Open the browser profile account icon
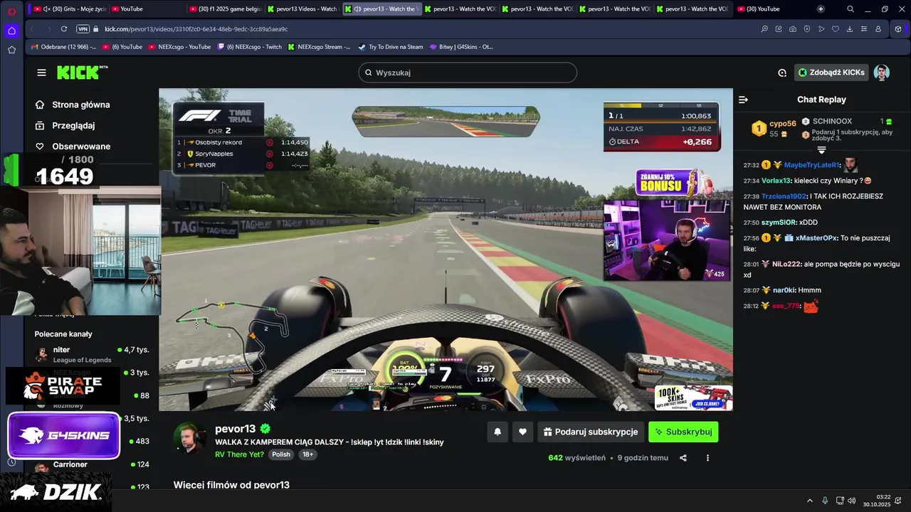Screen dimensions: 911x512 tap(878, 29)
